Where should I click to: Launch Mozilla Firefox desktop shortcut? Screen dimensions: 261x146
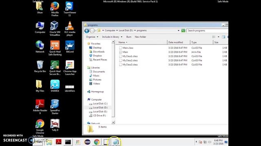(x=55, y=9)
